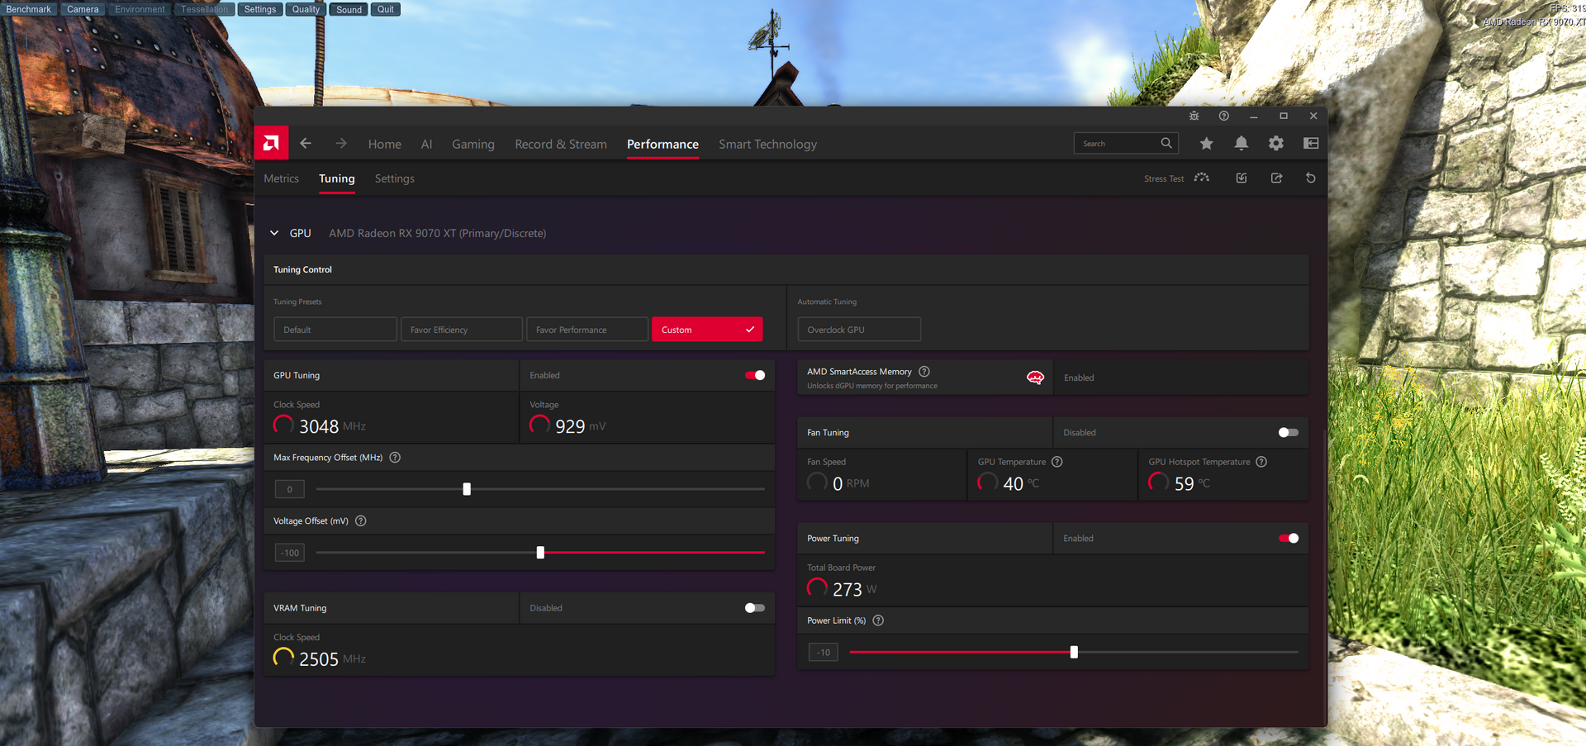Show help for Voltage Offset
The image size is (1586, 746).
(x=360, y=521)
